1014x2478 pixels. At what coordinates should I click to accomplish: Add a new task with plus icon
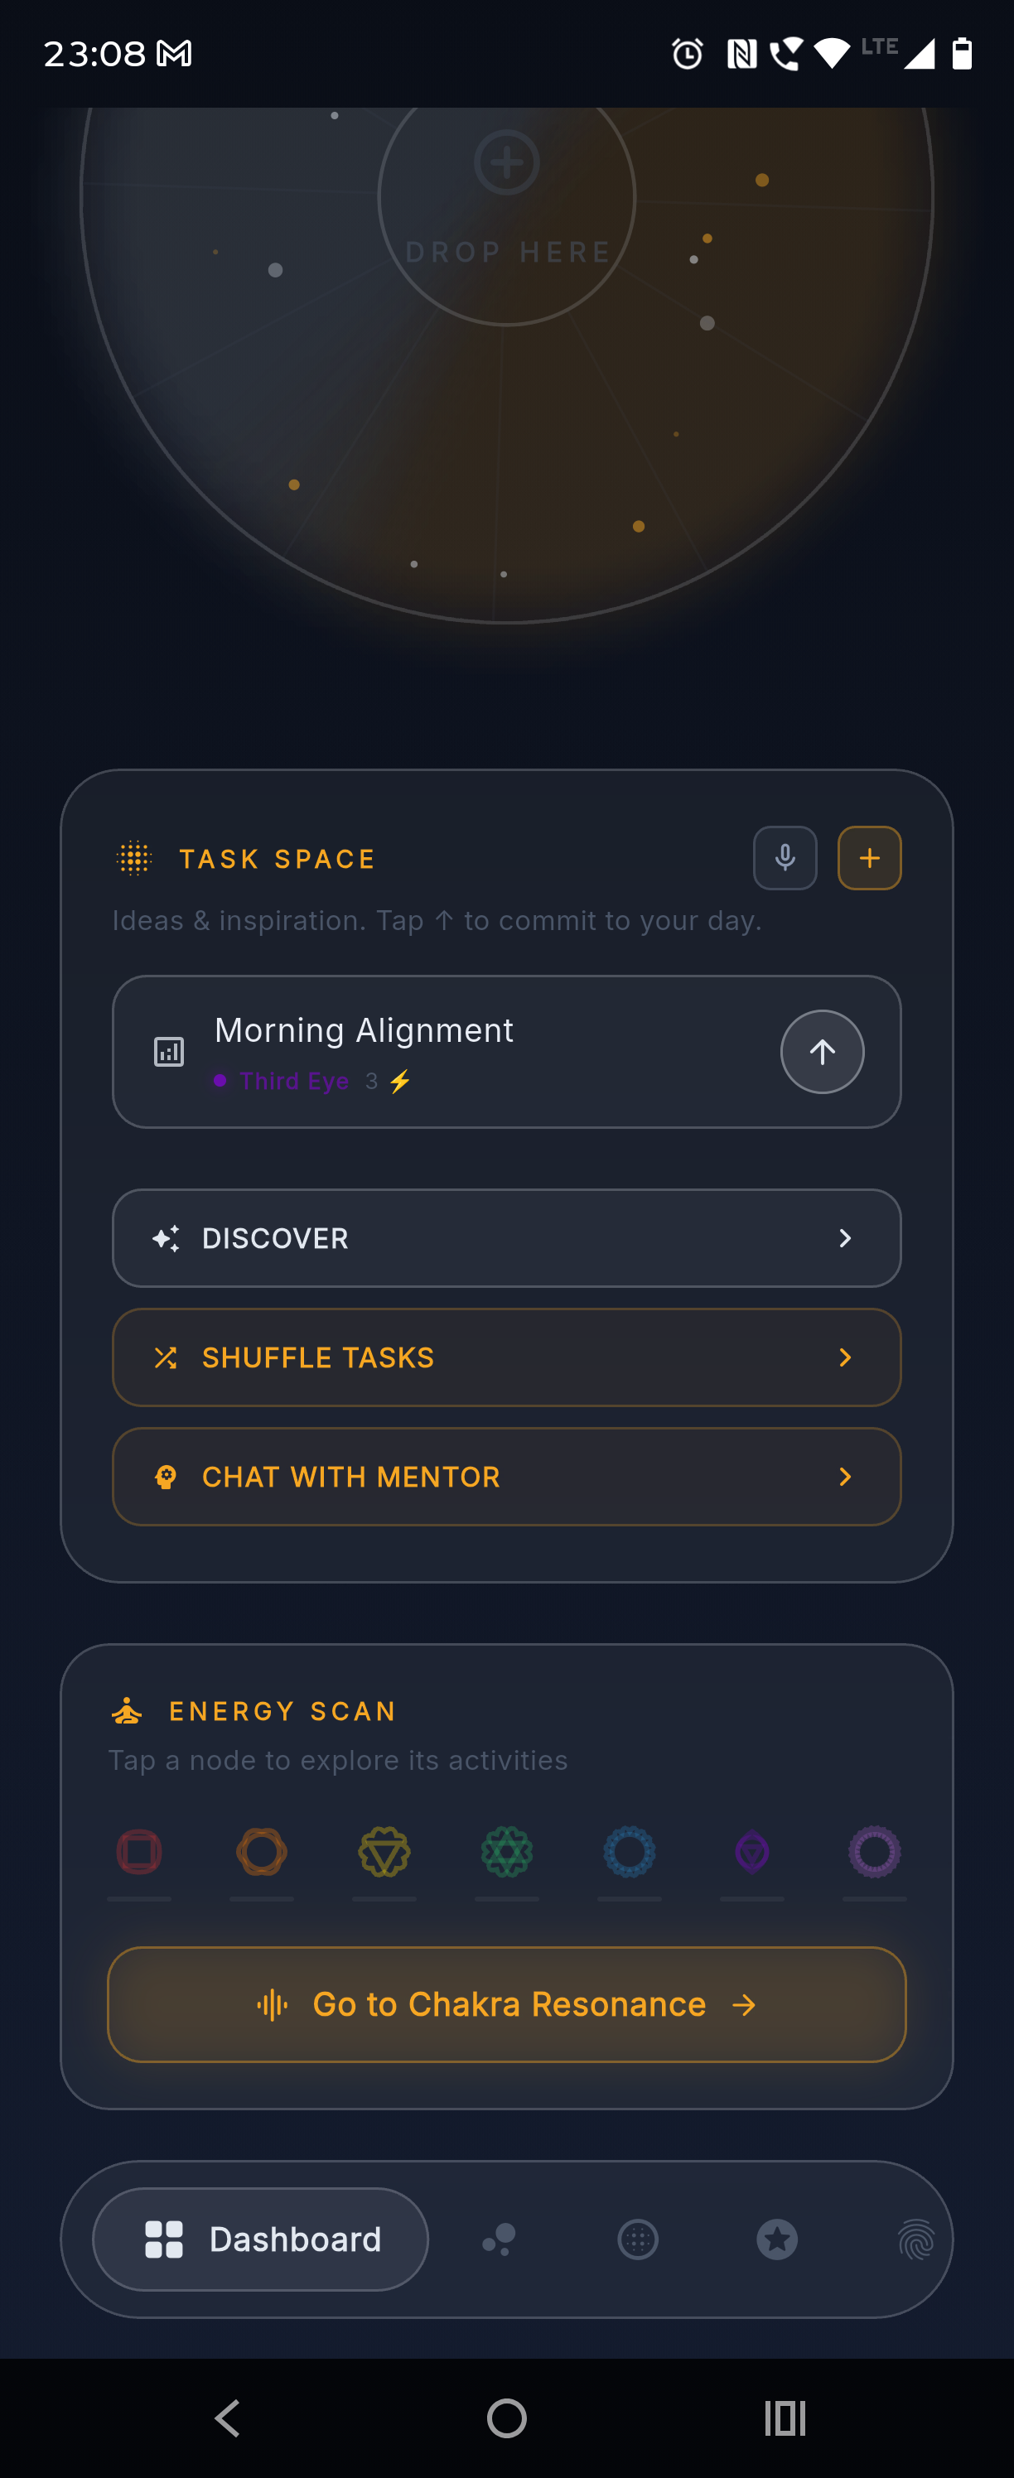[x=870, y=858]
